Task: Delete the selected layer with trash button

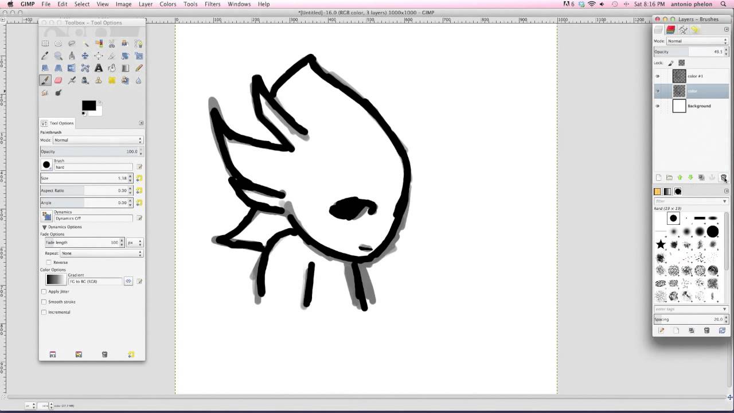Action: tap(724, 177)
